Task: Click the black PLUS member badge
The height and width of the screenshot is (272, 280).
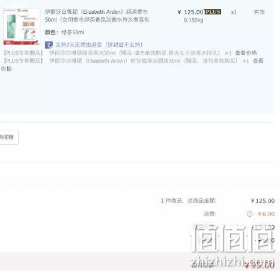Action: [213, 12]
